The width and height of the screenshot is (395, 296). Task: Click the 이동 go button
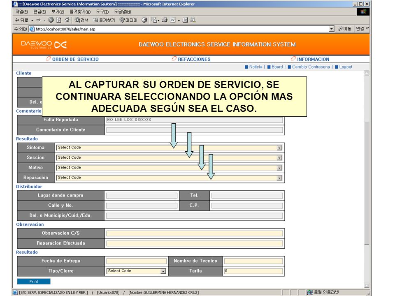tap(345, 29)
